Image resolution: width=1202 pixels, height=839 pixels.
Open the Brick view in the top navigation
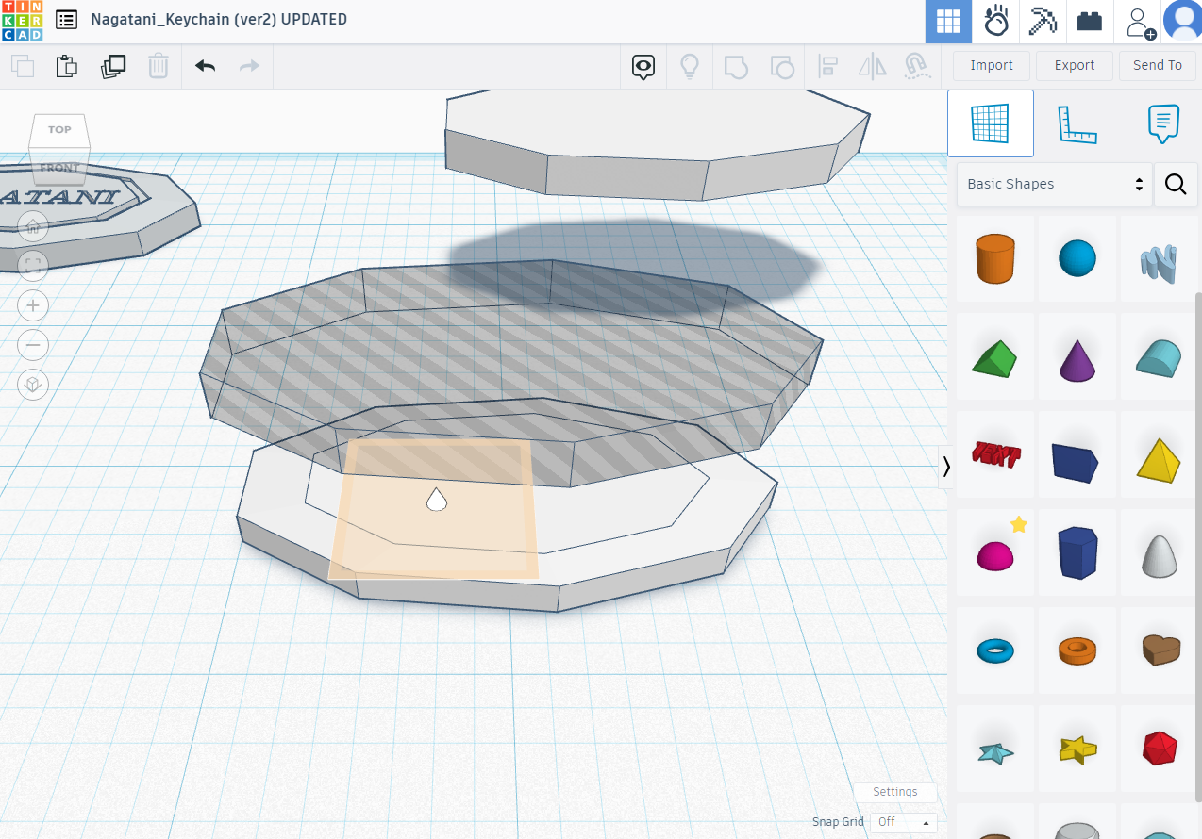pyautogui.click(x=1089, y=21)
